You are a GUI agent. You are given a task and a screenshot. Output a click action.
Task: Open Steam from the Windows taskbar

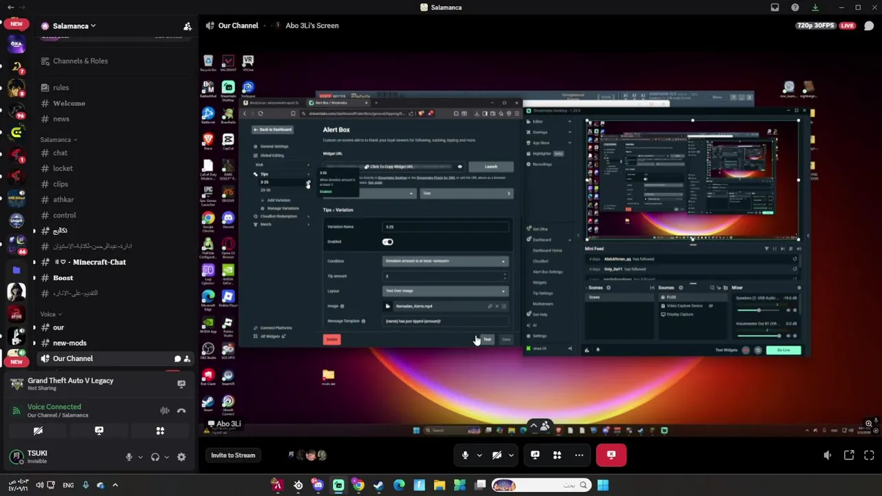[x=378, y=486]
